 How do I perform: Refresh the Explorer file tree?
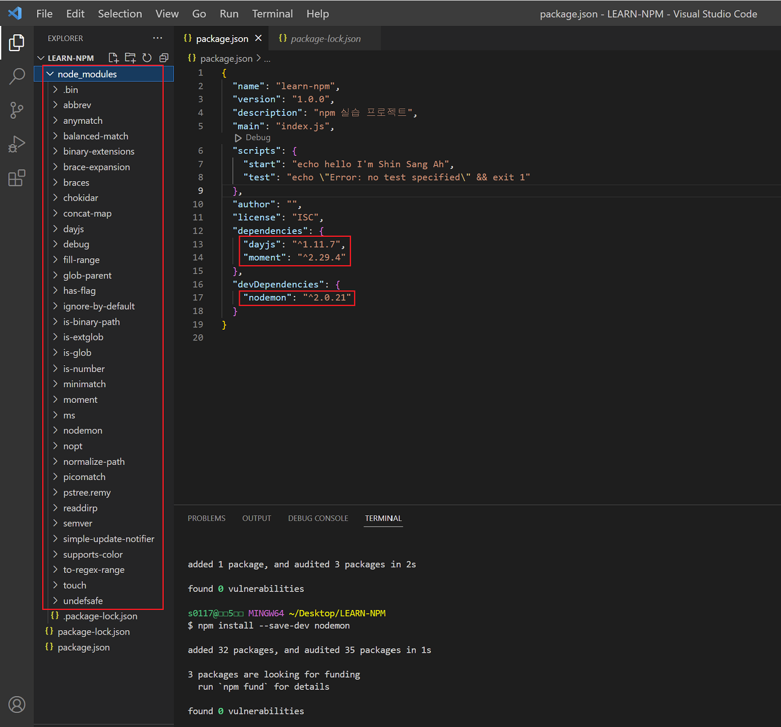click(147, 57)
